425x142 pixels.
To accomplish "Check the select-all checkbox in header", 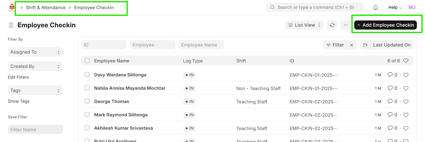I will click(x=87, y=60).
